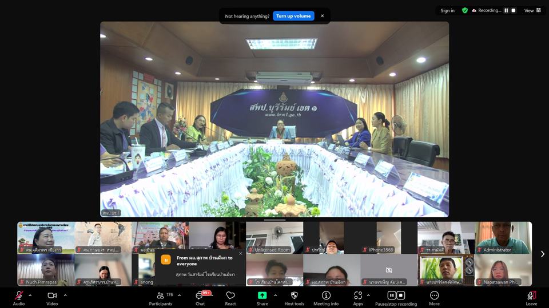Click the yellow chat sender avatar icon
The height and width of the screenshot is (308, 549).
point(166,260)
